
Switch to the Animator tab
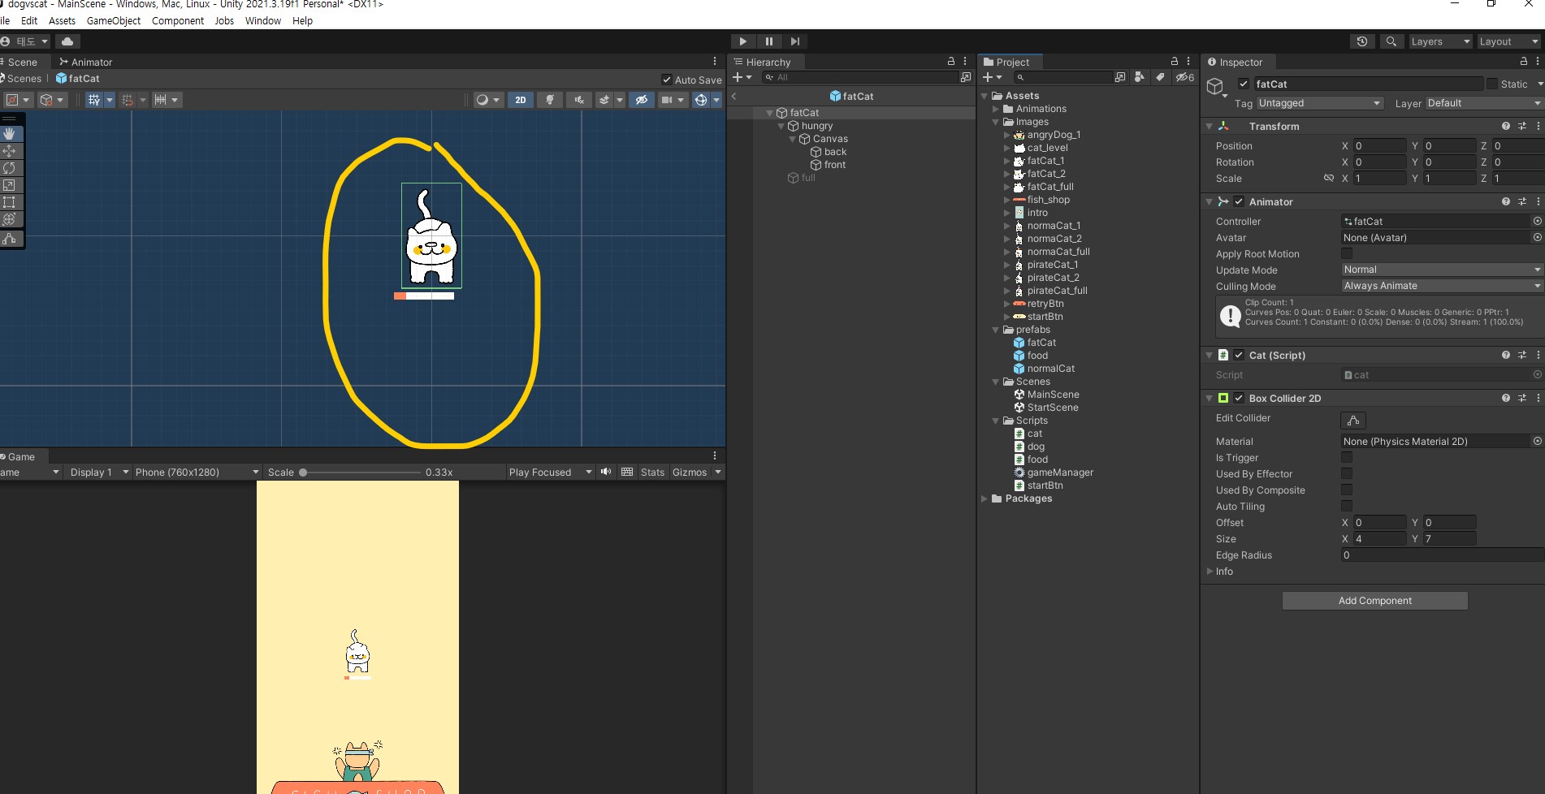pos(86,63)
